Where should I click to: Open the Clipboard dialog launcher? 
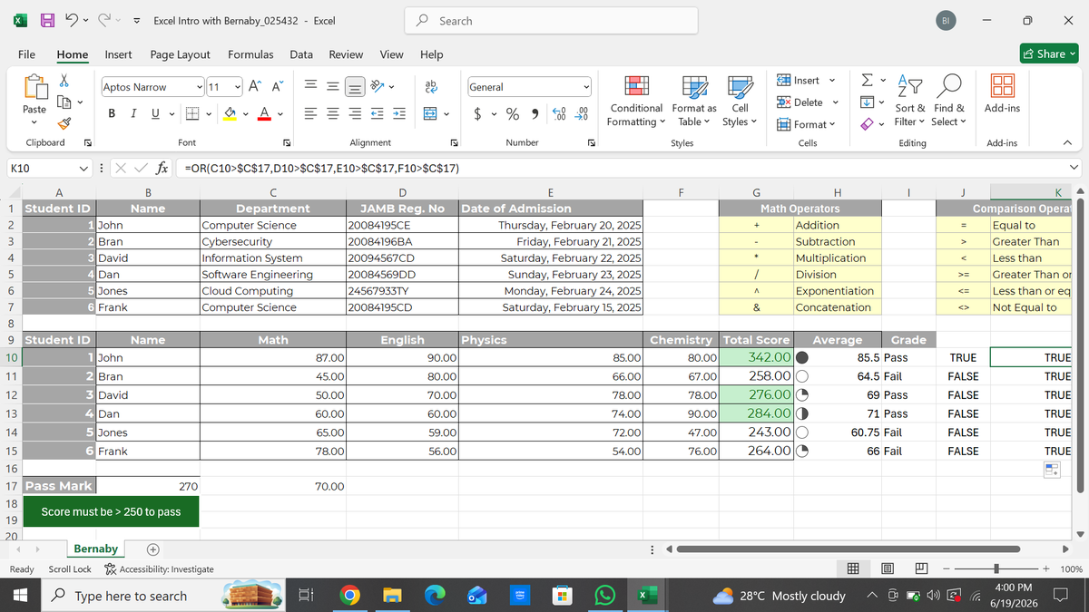pyautogui.click(x=88, y=143)
